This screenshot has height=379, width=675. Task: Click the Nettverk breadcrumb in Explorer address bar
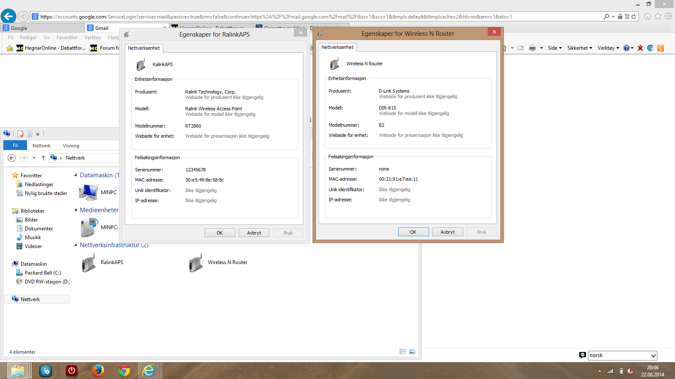pos(75,158)
